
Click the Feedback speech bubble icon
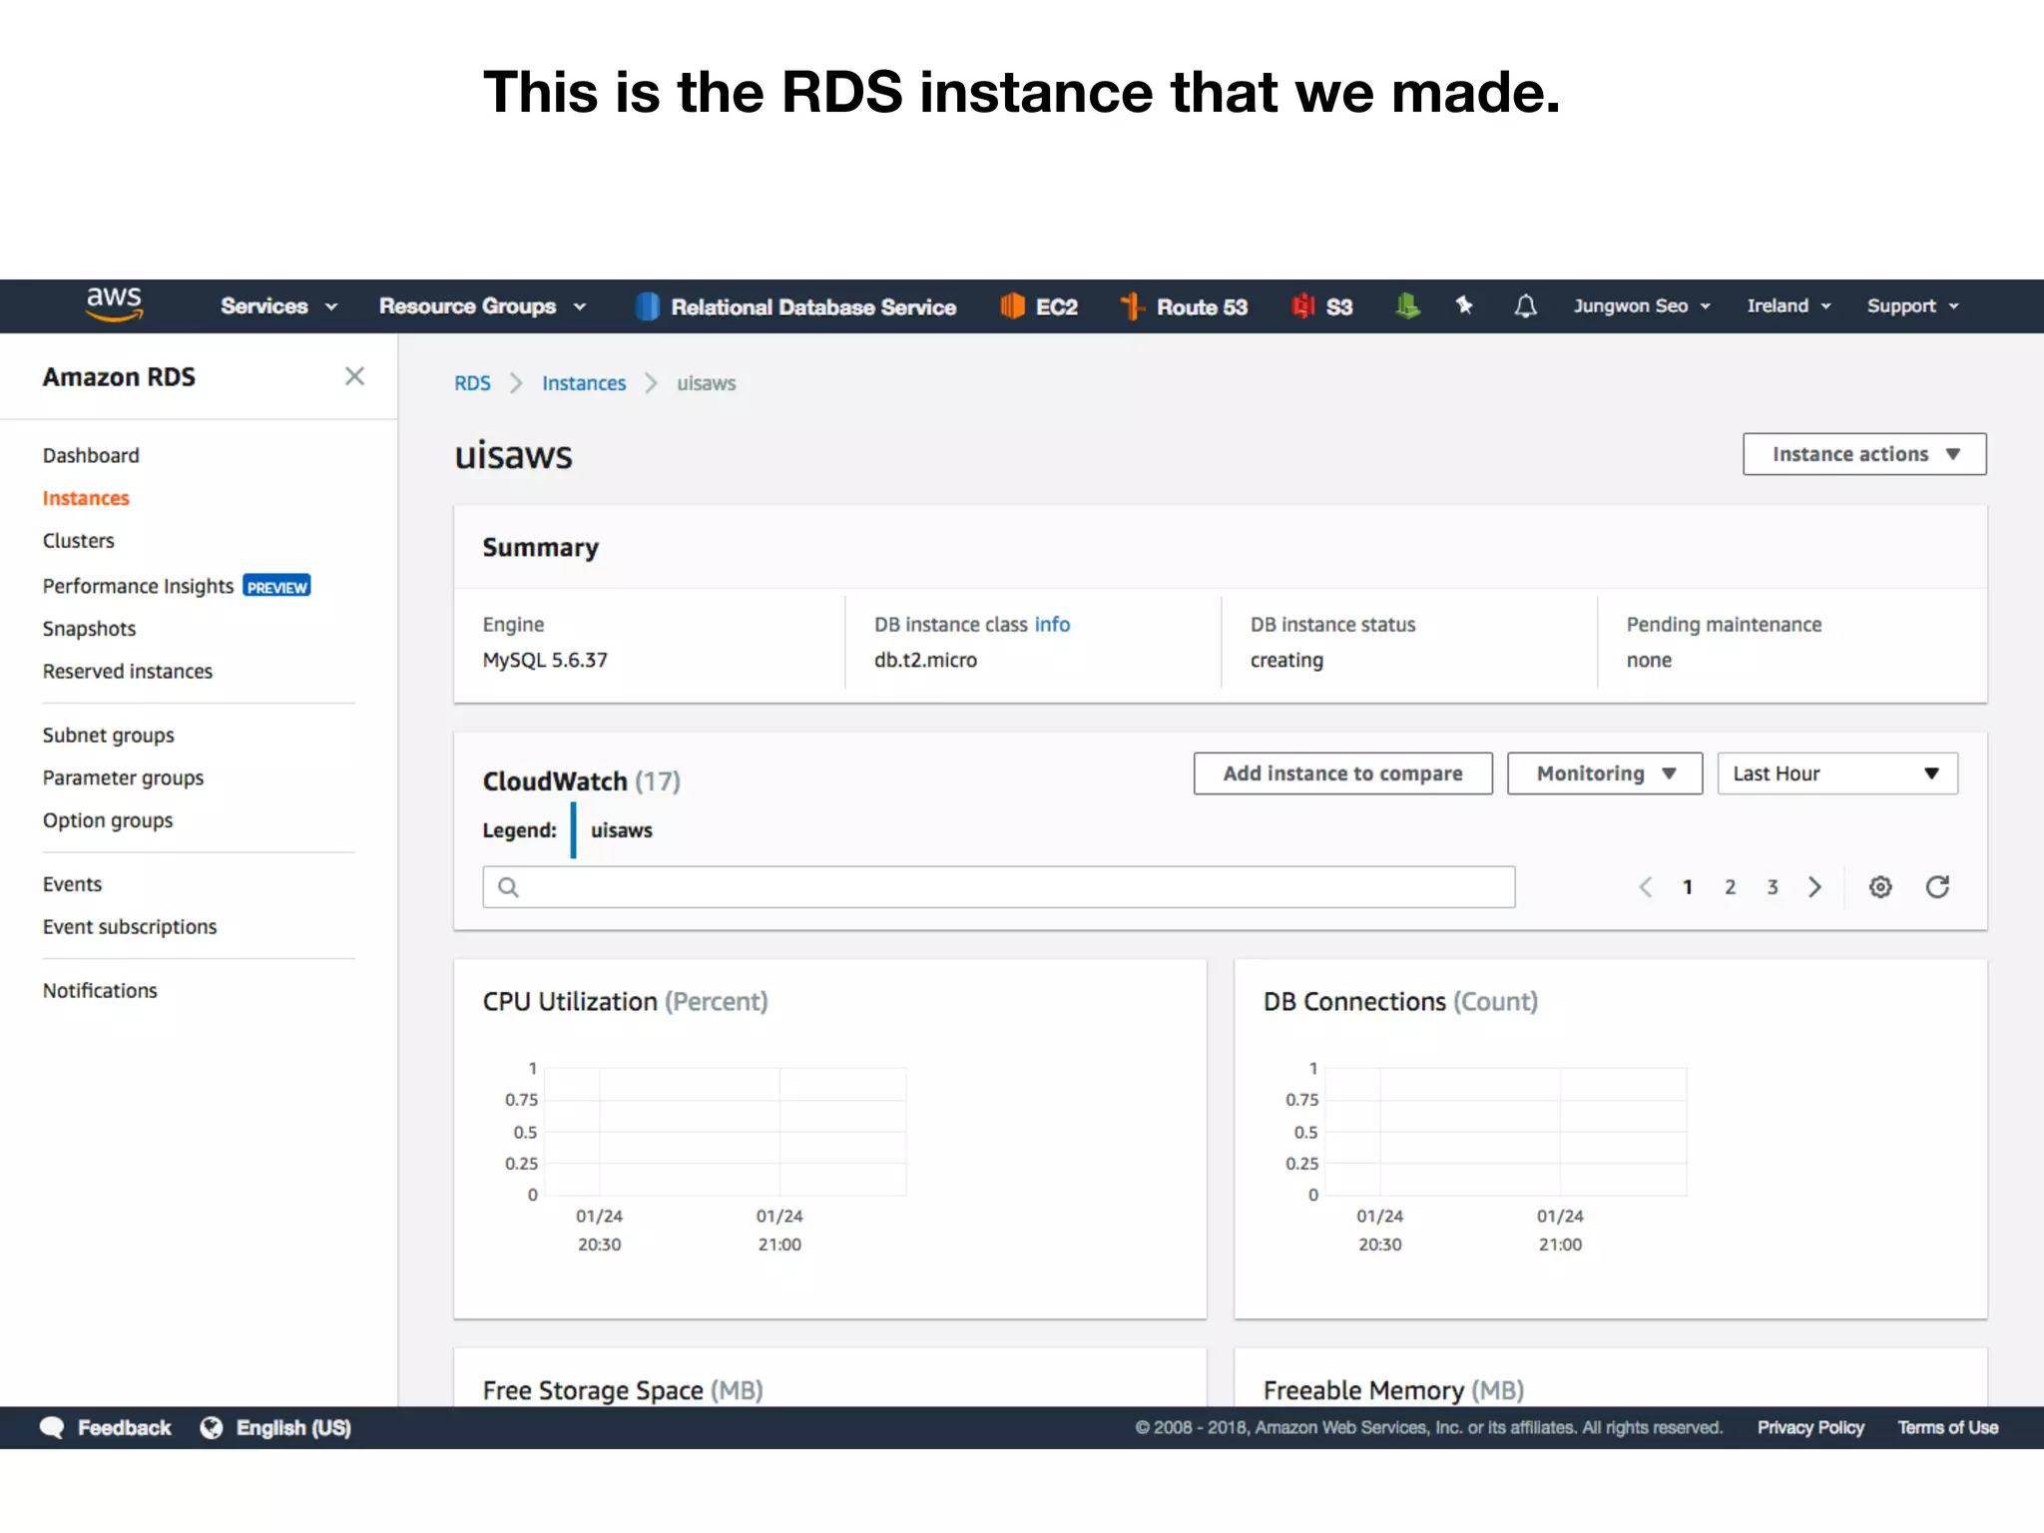point(52,1427)
